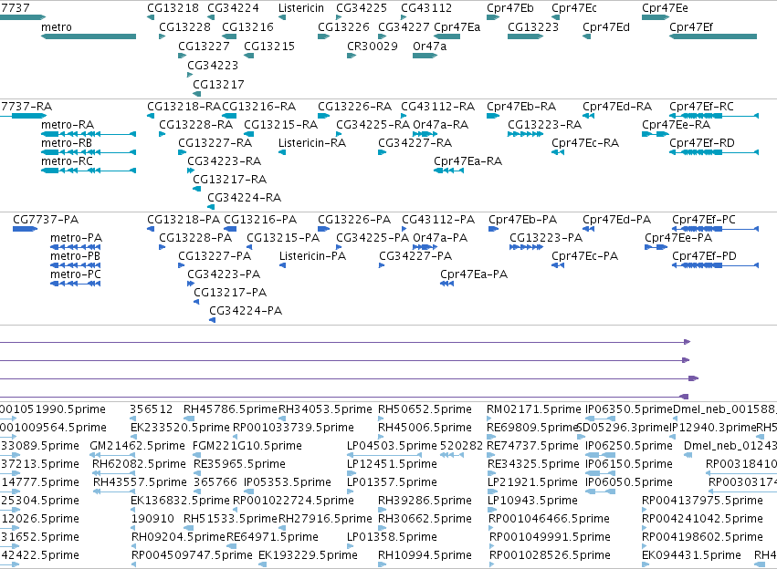Select the metro-PC protein
Screen dimensions: 777x569
75,284
